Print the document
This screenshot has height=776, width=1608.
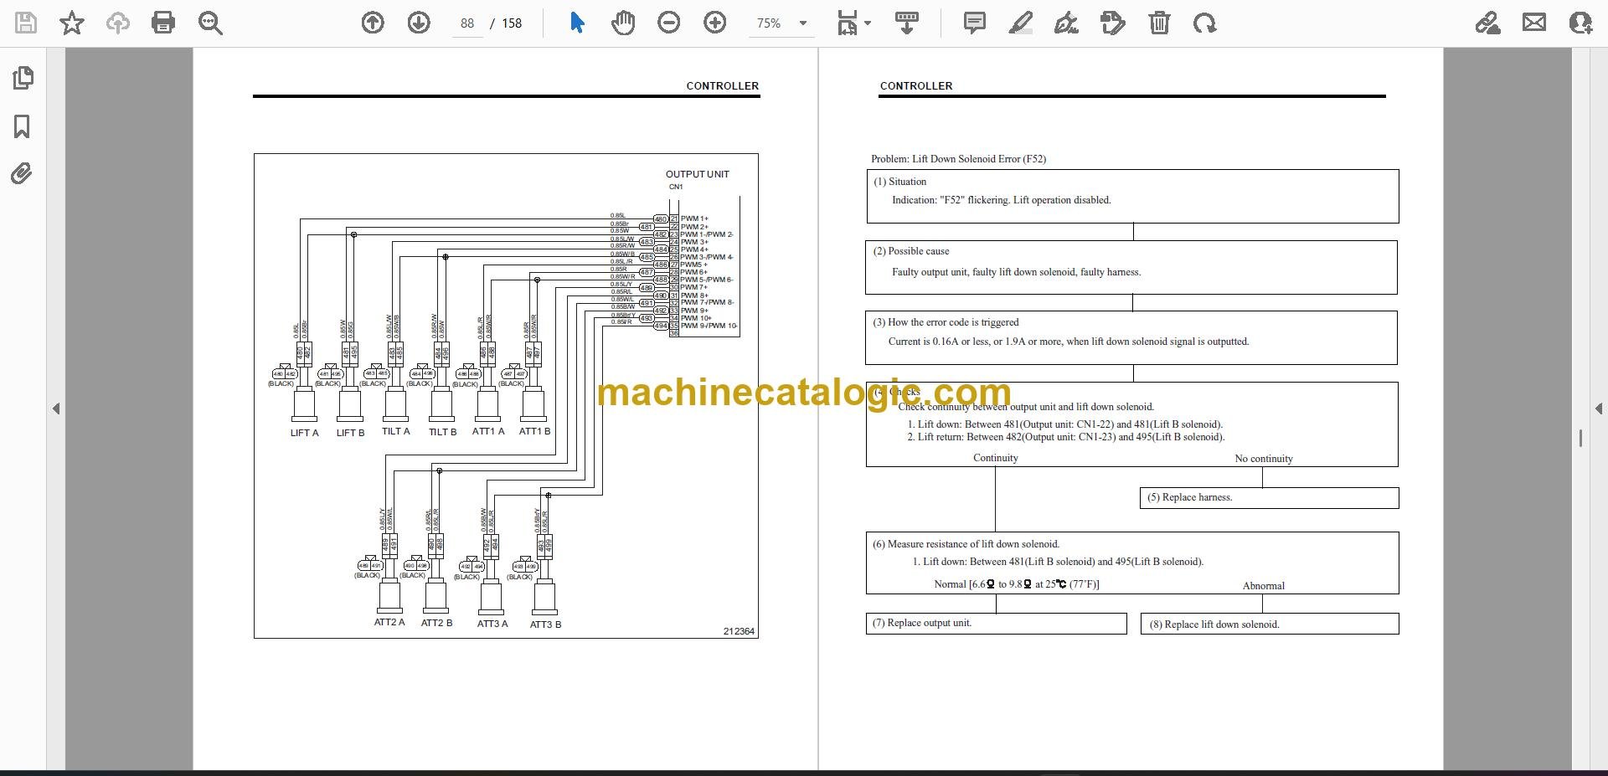pos(163,23)
